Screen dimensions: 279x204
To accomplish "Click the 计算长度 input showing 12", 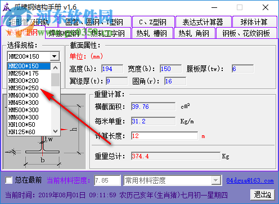I will [164, 136].
